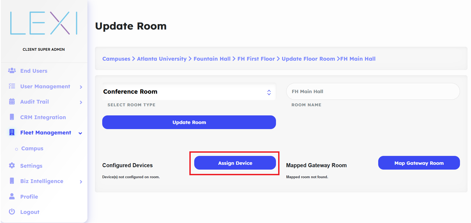471x223 pixels.
Task: Open the Campus submenu item
Action: tap(32, 148)
